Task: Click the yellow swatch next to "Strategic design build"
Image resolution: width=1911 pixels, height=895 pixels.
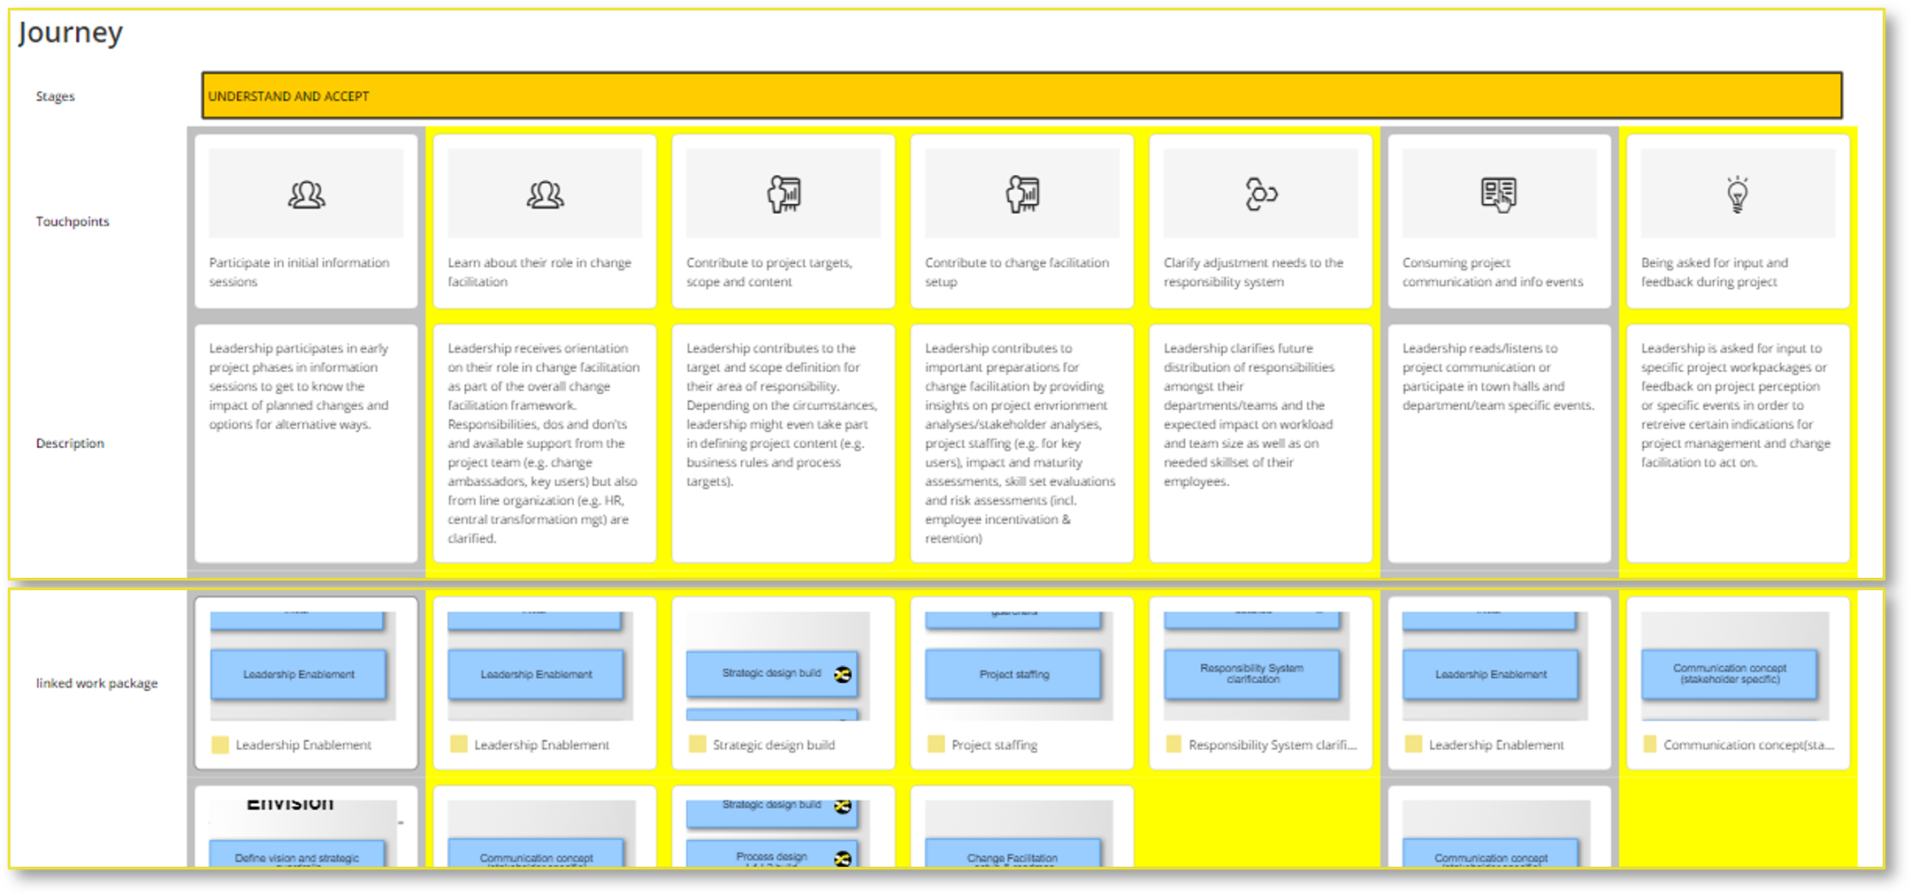Action: point(698,745)
